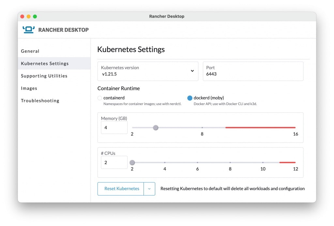Go to Supporting Utilities section
The width and height of the screenshot is (334, 226).
point(44,76)
